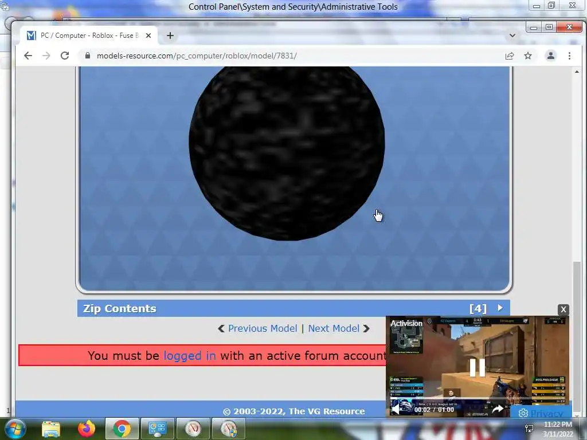Pause the ad video
The width and height of the screenshot is (587, 440).
pyautogui.click(x=478, y=367)
